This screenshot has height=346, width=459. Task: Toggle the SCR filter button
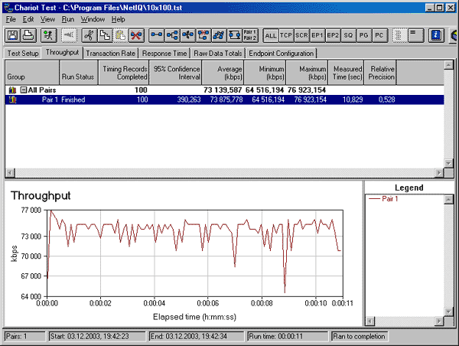tap(302, 35)
